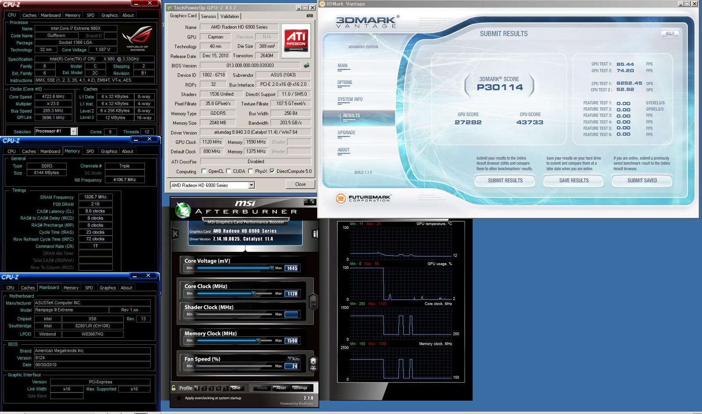Click the Afterburner Reset button
The width and height of the screenshot is (702, 414).
coord(281,388)
